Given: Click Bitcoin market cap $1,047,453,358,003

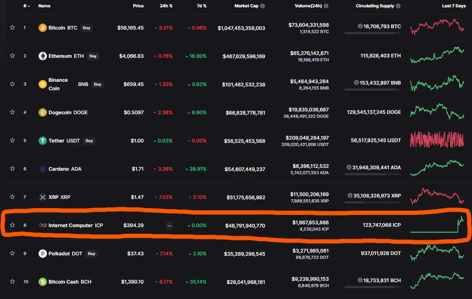Looking at the screenshot, I should point(242,28).
